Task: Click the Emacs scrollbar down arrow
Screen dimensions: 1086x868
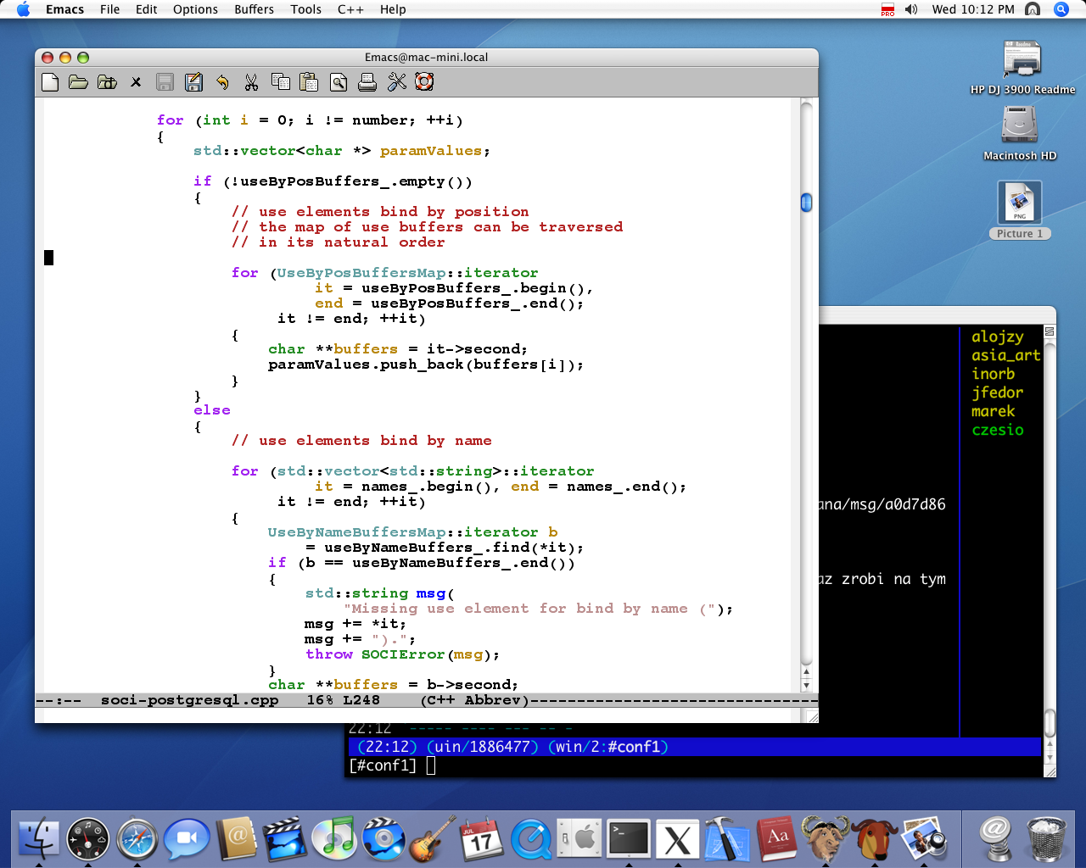Action: point(806,684)
